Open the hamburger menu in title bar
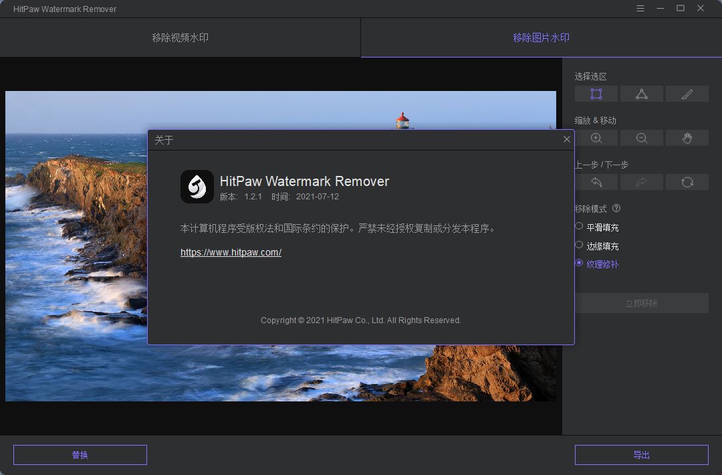Viewport: 722px width, 475px height. point(640,8)
